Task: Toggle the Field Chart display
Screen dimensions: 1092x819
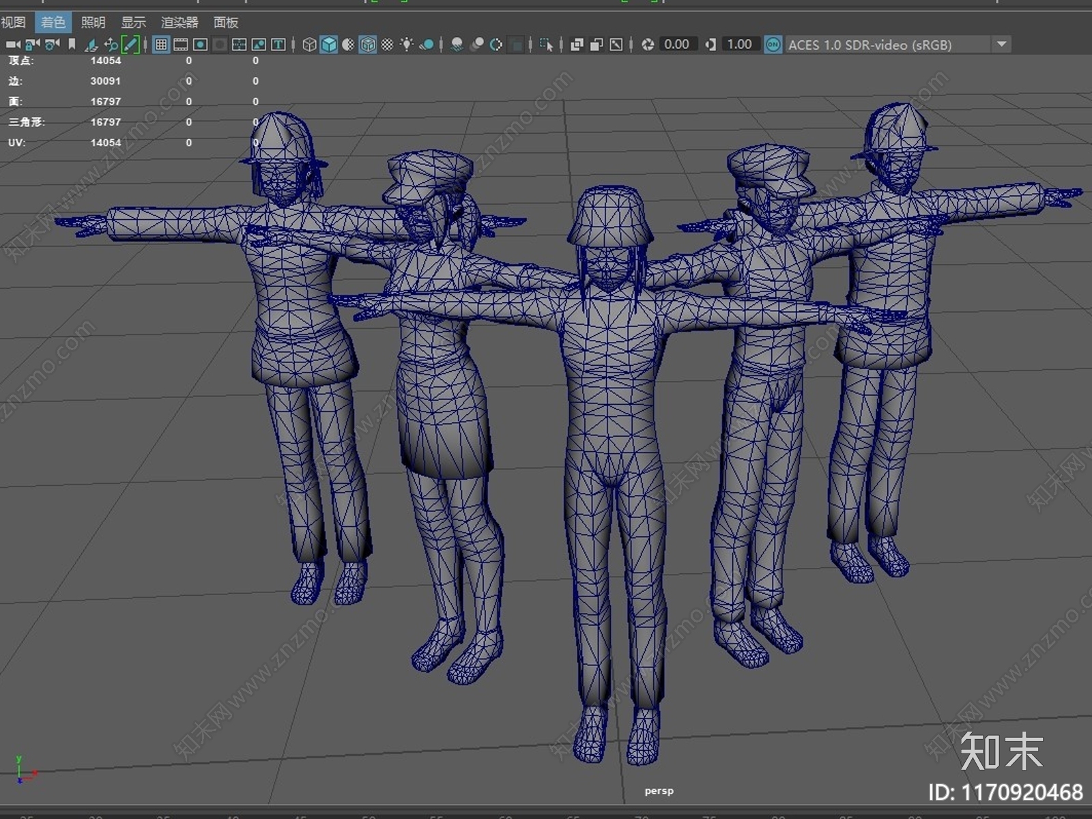Action: 240,44
